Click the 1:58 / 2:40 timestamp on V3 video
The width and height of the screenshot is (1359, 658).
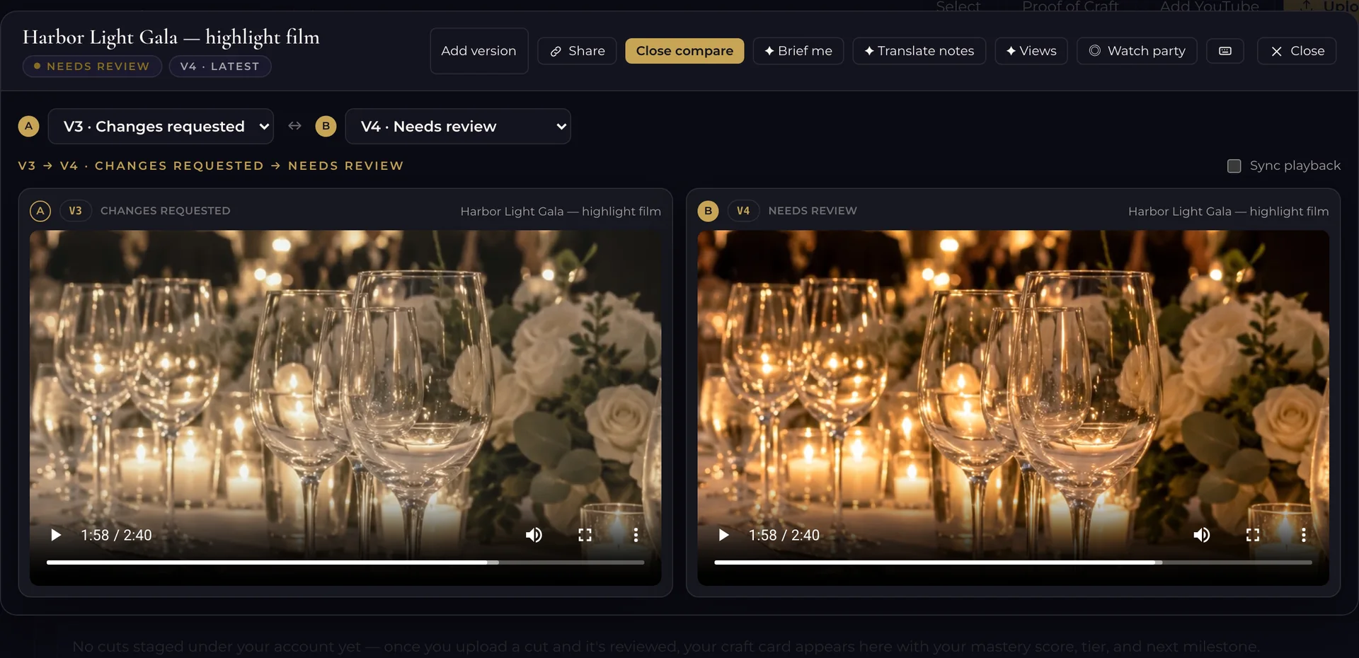click(x=116, y=535)
